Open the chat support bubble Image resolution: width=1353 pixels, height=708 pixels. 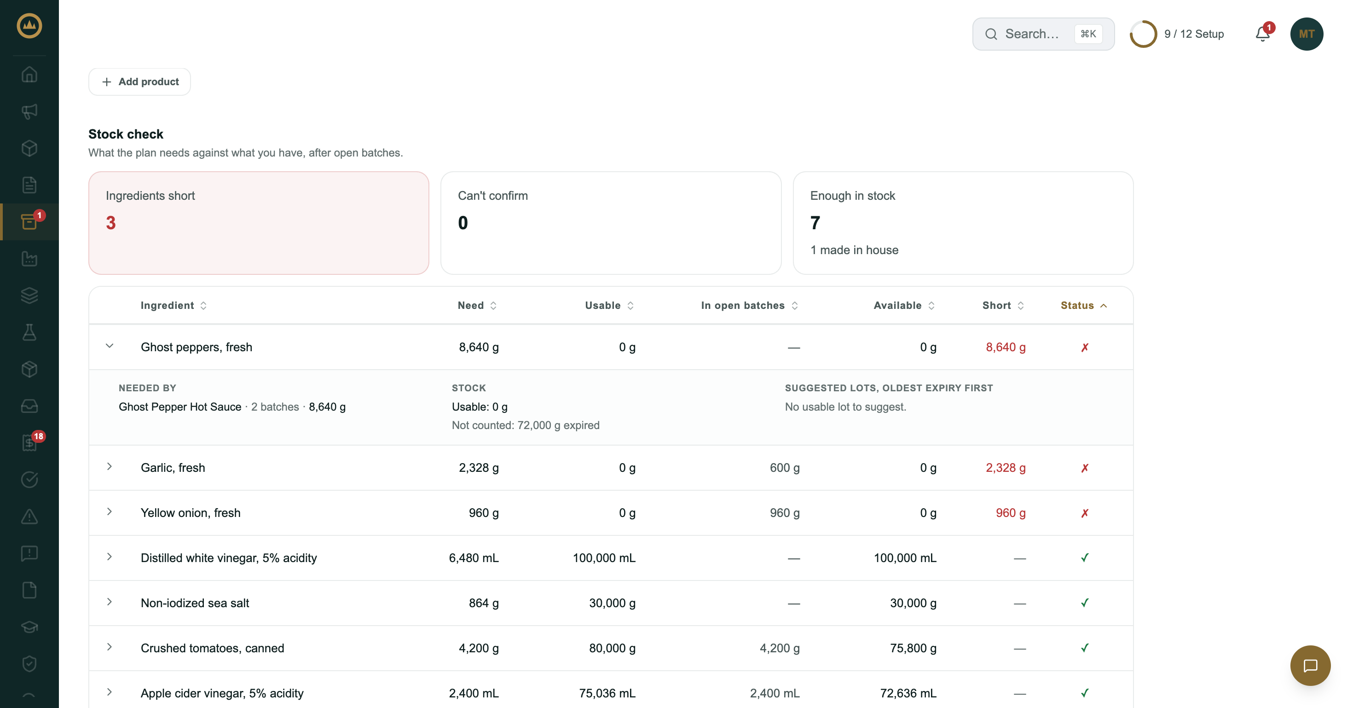click(1310, 666)
